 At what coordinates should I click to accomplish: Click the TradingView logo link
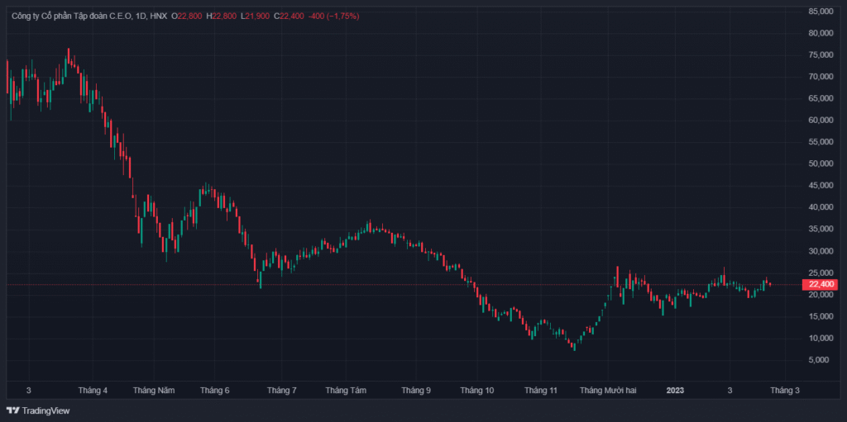click(38, 410)
